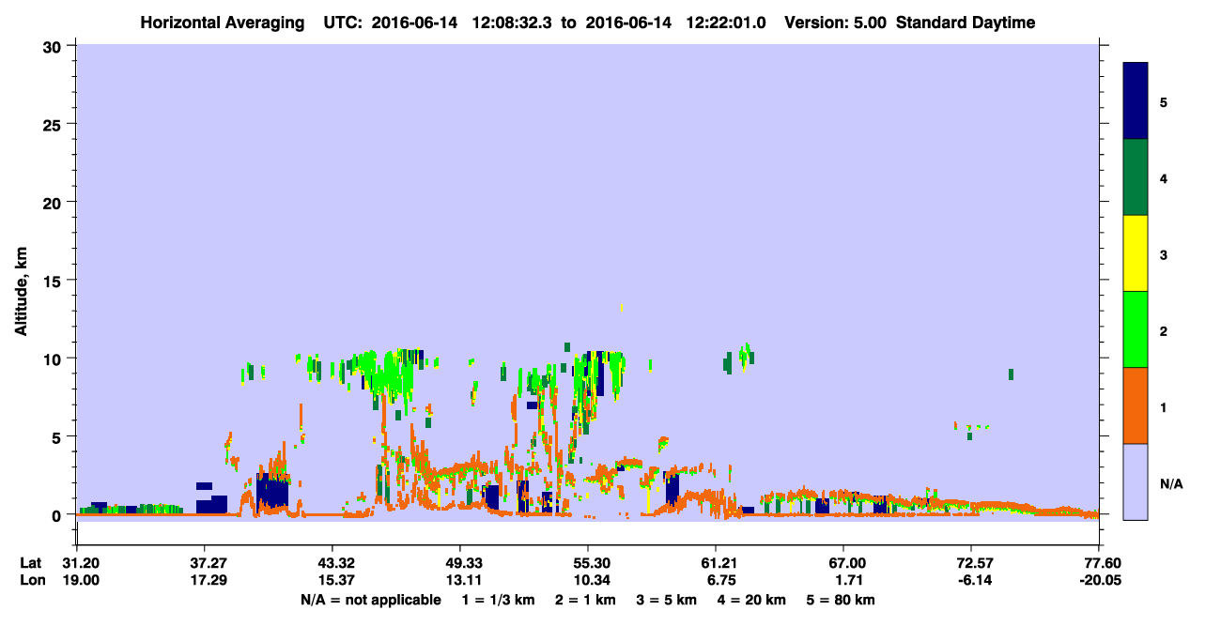Screen dimensions: 1221x626
Task: Click 'Standard Daytime' in the title
Action: click(966, 23)
